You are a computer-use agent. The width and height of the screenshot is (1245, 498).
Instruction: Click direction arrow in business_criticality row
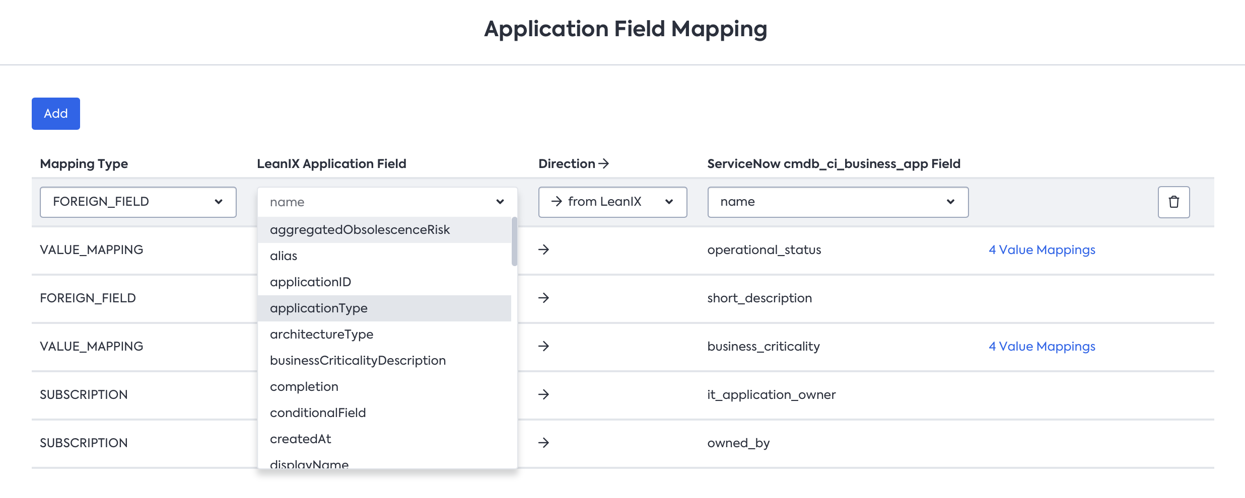(x=543, y=346)
